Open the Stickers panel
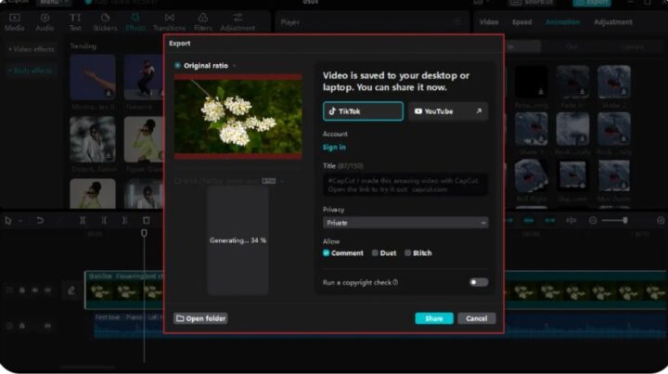 [x=104, y=21]
